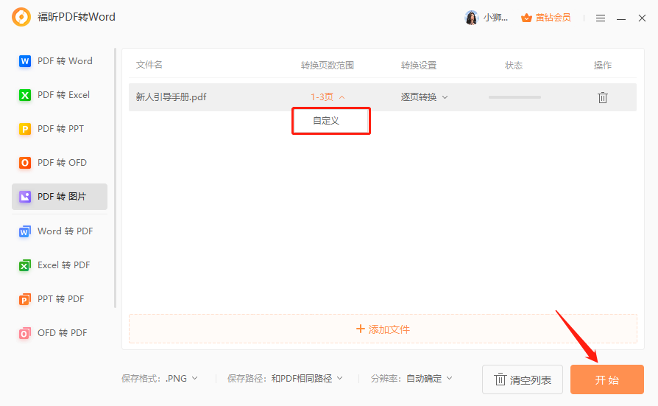Image resolution: width=658 pixels, height=406 pixels.
Task: Switch to PDF 转 PPT
Action: (60, 129)
